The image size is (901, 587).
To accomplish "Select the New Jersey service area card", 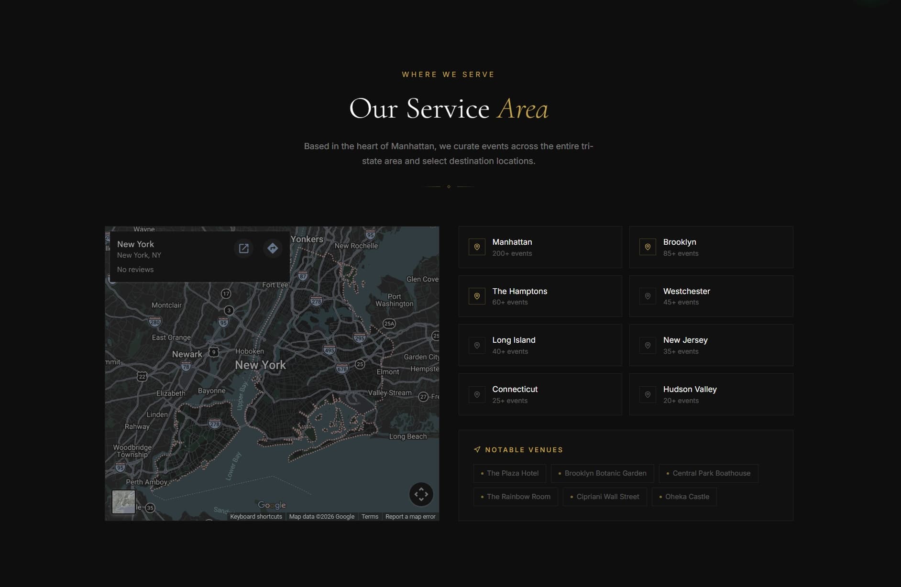I will pos(711,345).
